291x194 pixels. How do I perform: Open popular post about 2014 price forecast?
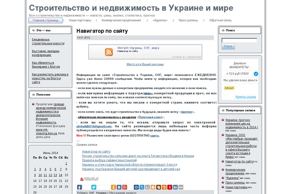point(242,124)
